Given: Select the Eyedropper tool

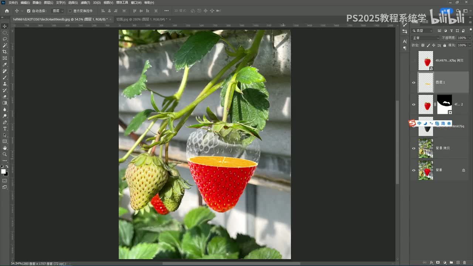Looking at the screenshot, I should pyautogui.click(x=5, y=65).
